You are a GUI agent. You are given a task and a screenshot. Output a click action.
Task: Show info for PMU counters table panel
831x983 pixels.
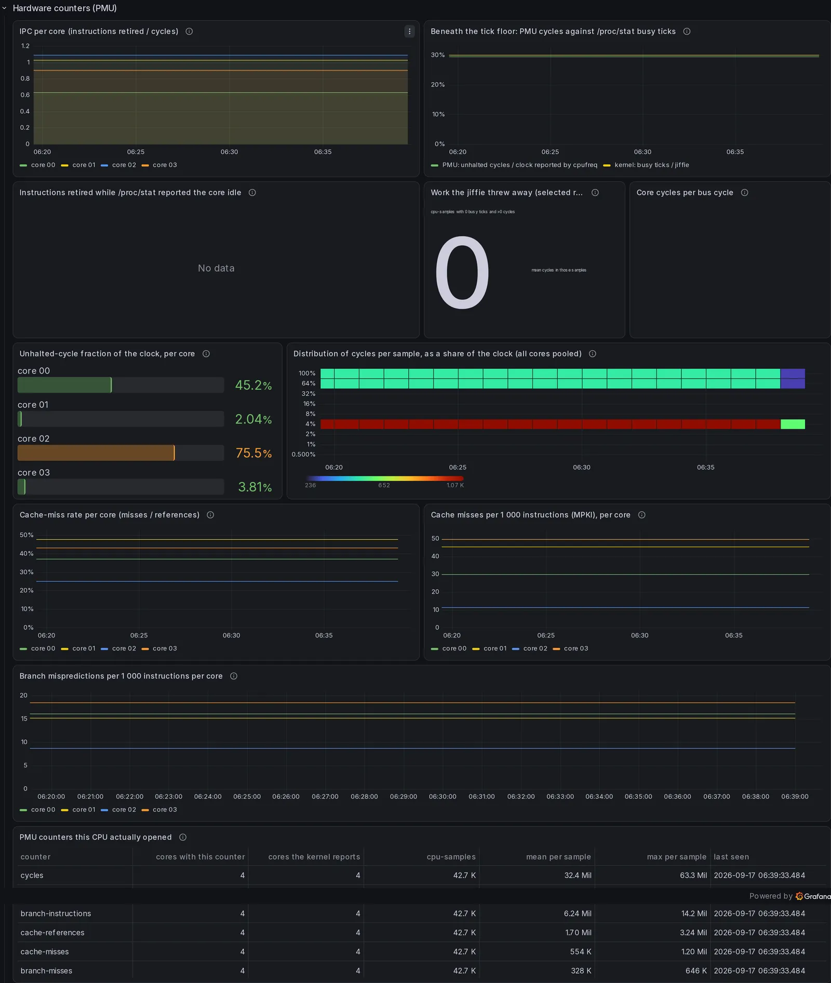click(183, 837)
